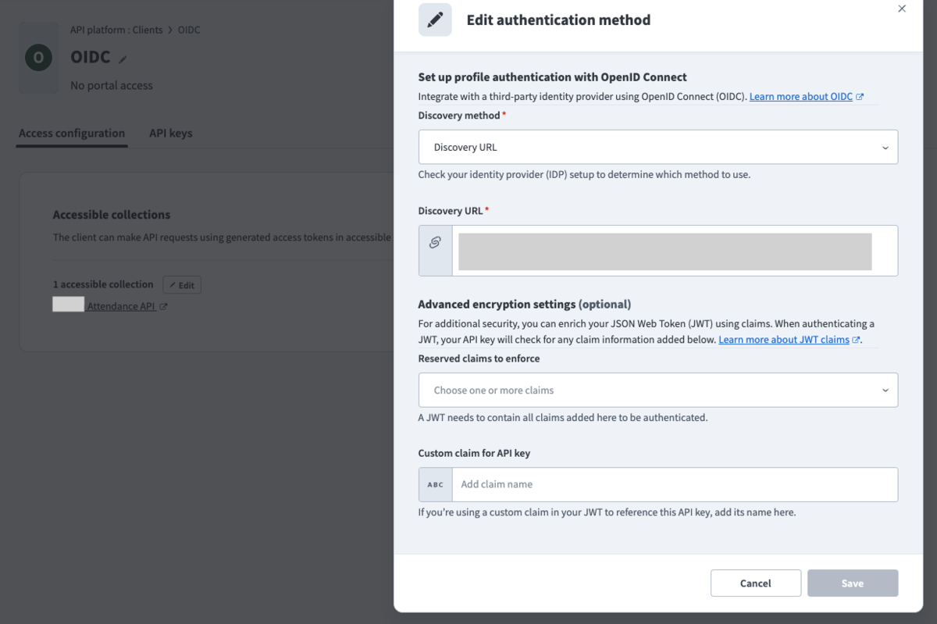Click the pencil icon in dialog header
The height and width of the screenshot is (624, 937).
(x=435, y=20)
